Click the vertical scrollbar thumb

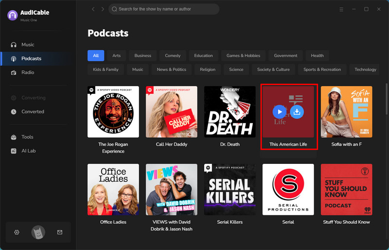coord(386,98)
